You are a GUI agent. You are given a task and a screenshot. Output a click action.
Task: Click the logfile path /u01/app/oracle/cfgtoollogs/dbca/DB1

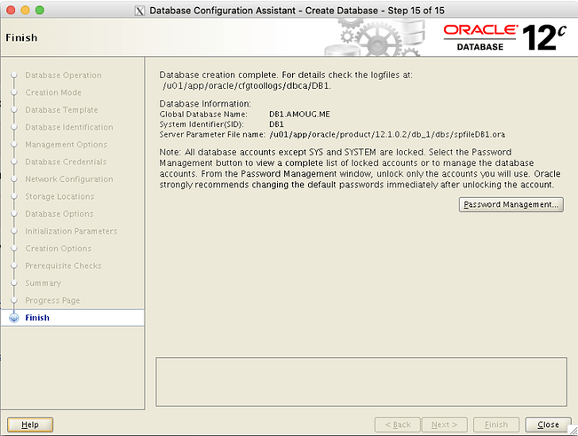coord(247,86)
